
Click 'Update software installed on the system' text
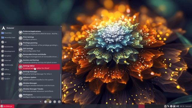38,80
